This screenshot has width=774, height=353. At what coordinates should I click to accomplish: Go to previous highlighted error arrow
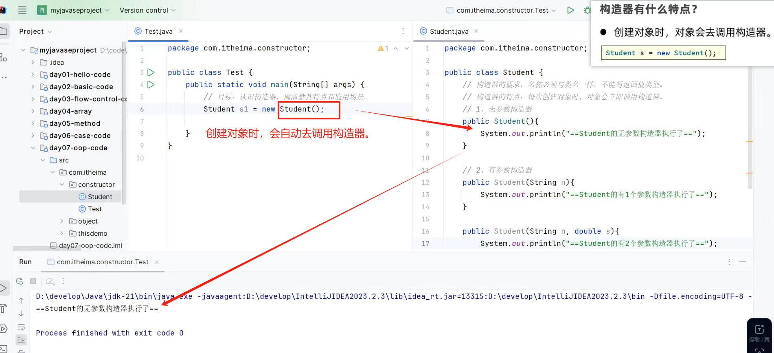(396, 48)
